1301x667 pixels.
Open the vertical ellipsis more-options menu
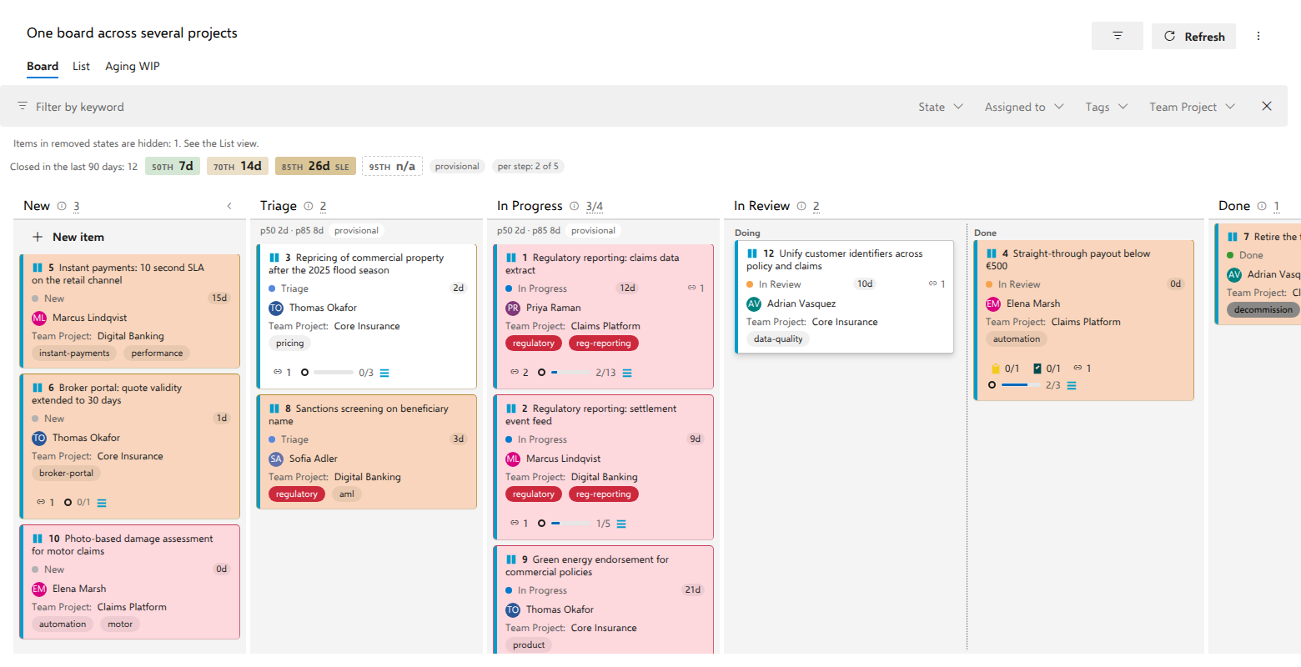click(1258, 36)
